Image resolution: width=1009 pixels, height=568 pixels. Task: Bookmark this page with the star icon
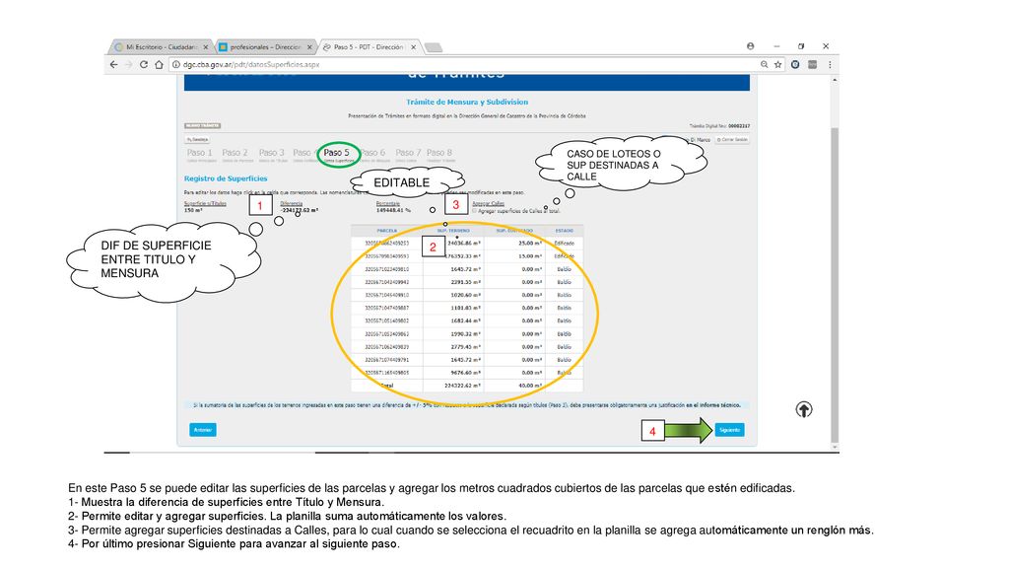pos(778,64)
